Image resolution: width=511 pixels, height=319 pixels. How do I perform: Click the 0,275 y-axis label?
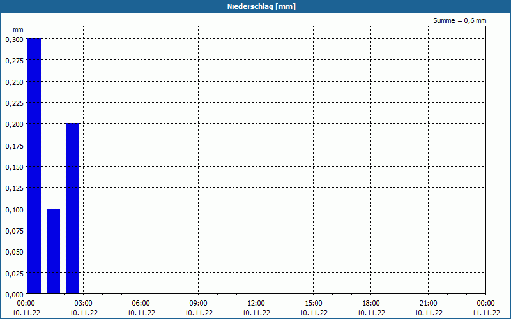click(15, 61)
